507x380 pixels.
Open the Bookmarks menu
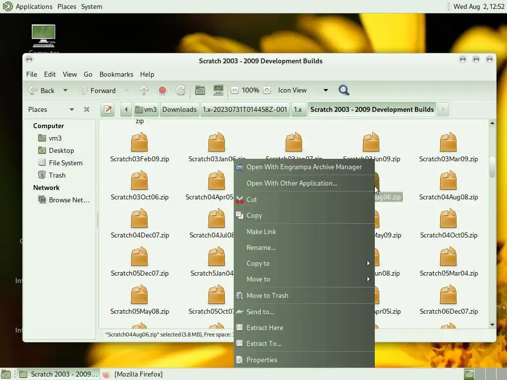116,74
